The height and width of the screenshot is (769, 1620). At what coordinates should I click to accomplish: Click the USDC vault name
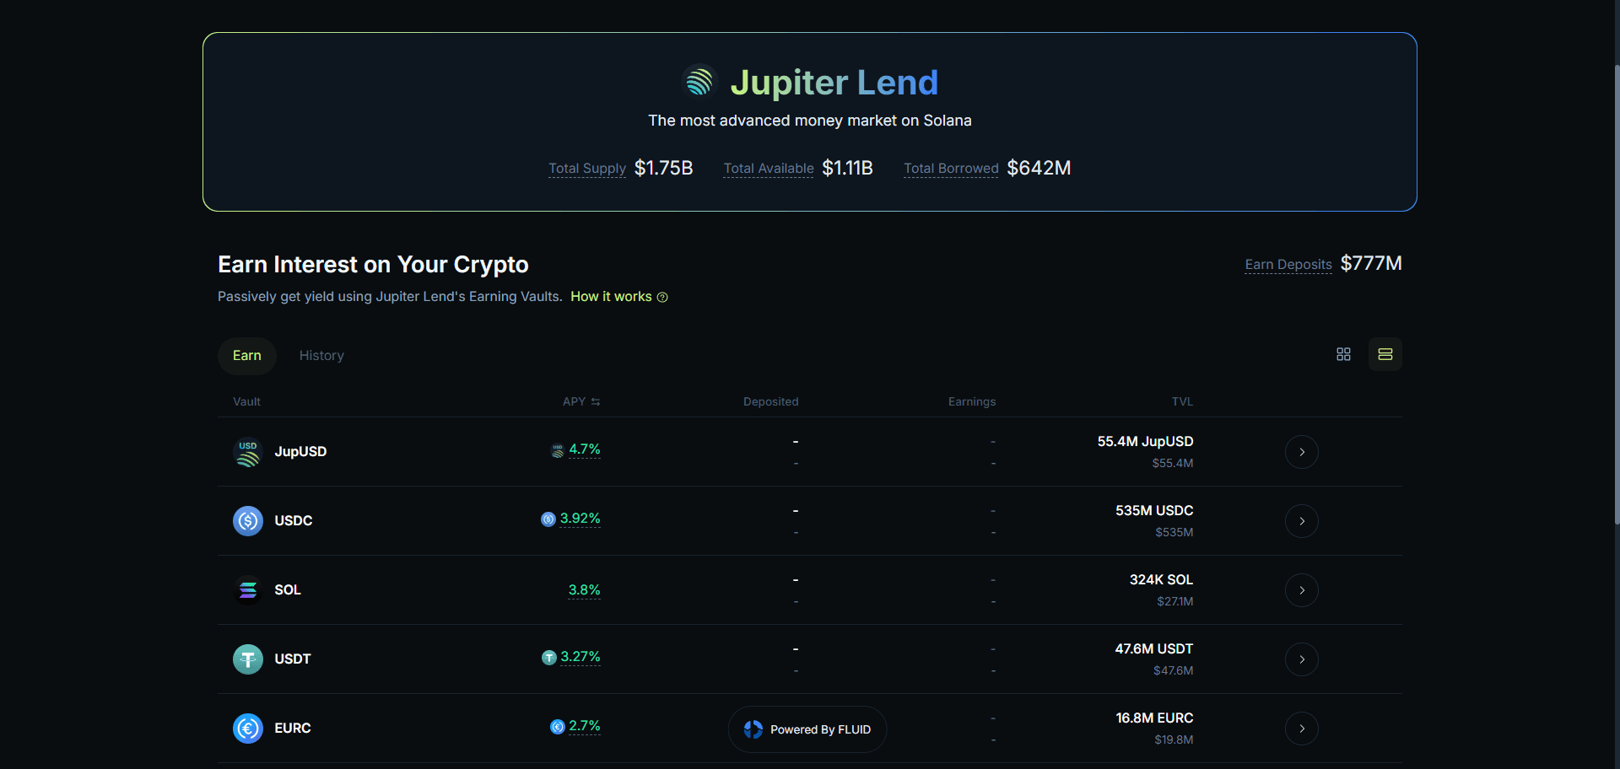point(294,521)
